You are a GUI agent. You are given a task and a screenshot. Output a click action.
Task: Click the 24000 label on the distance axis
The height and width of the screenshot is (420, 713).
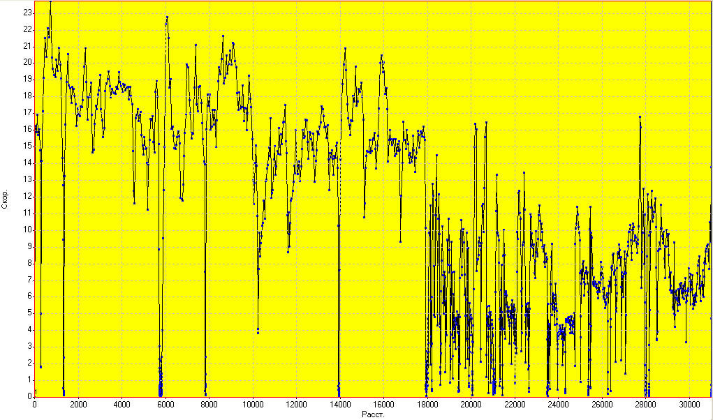[x=559, y=405]
